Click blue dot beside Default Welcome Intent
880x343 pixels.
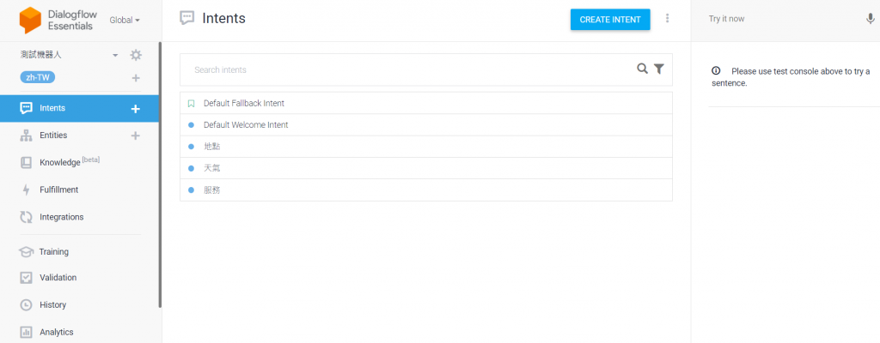(191, 125)
